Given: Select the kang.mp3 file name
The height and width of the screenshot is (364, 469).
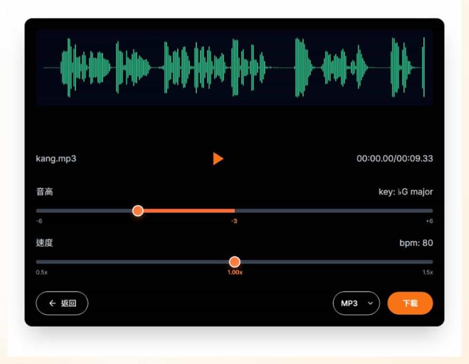Looking at the screenshot, I should (56, 158).
